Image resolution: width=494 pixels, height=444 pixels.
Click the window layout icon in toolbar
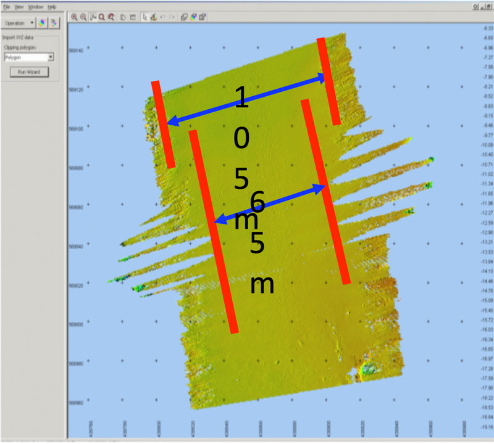click(133, 17)
